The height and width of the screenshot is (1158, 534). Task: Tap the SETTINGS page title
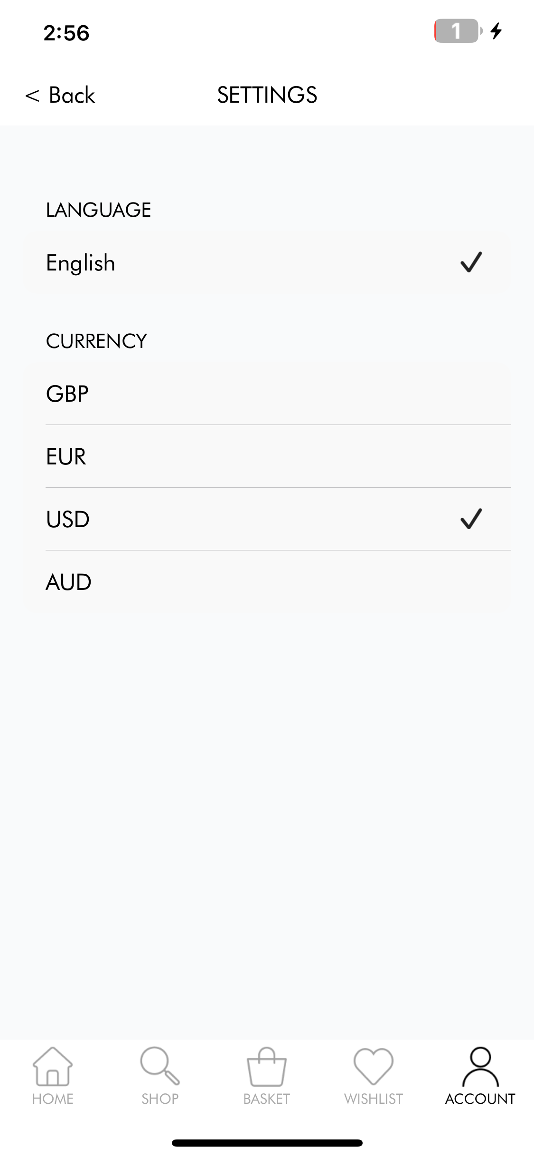(267, 95)
